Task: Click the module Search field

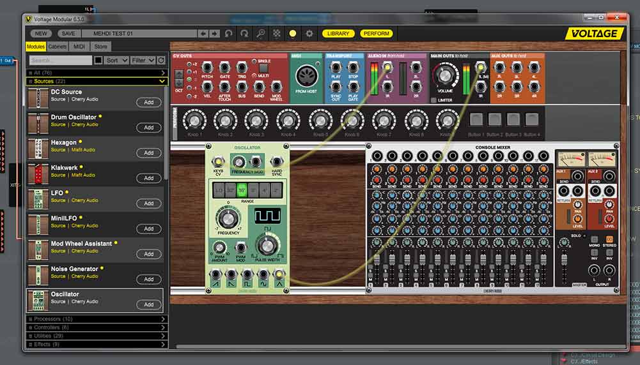Action: 60,60
